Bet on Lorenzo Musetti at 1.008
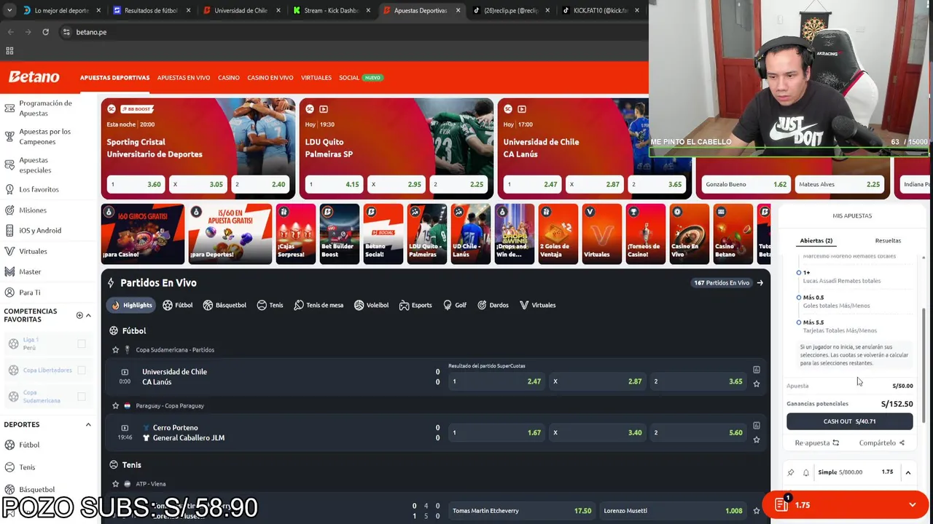 click(673, 511)
